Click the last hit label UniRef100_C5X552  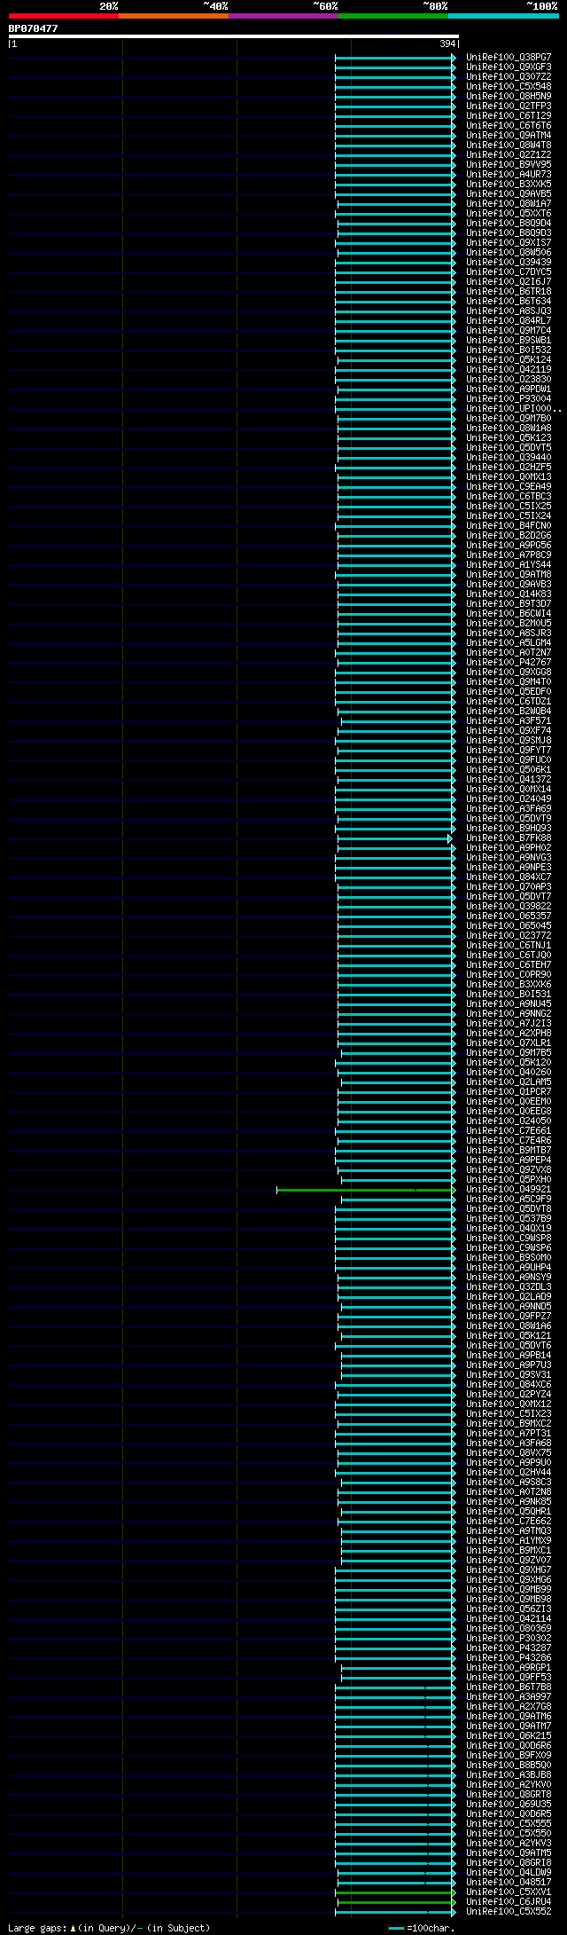point(509,1911)
